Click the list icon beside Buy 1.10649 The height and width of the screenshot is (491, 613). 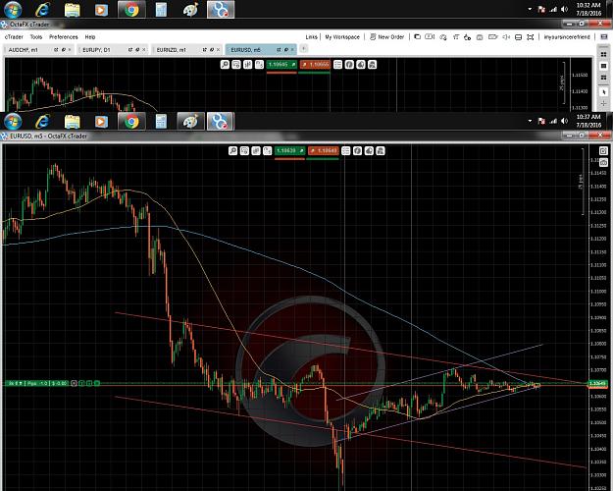346,151
